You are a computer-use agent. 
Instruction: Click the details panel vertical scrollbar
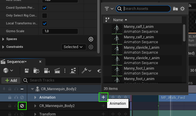(98, 26)
